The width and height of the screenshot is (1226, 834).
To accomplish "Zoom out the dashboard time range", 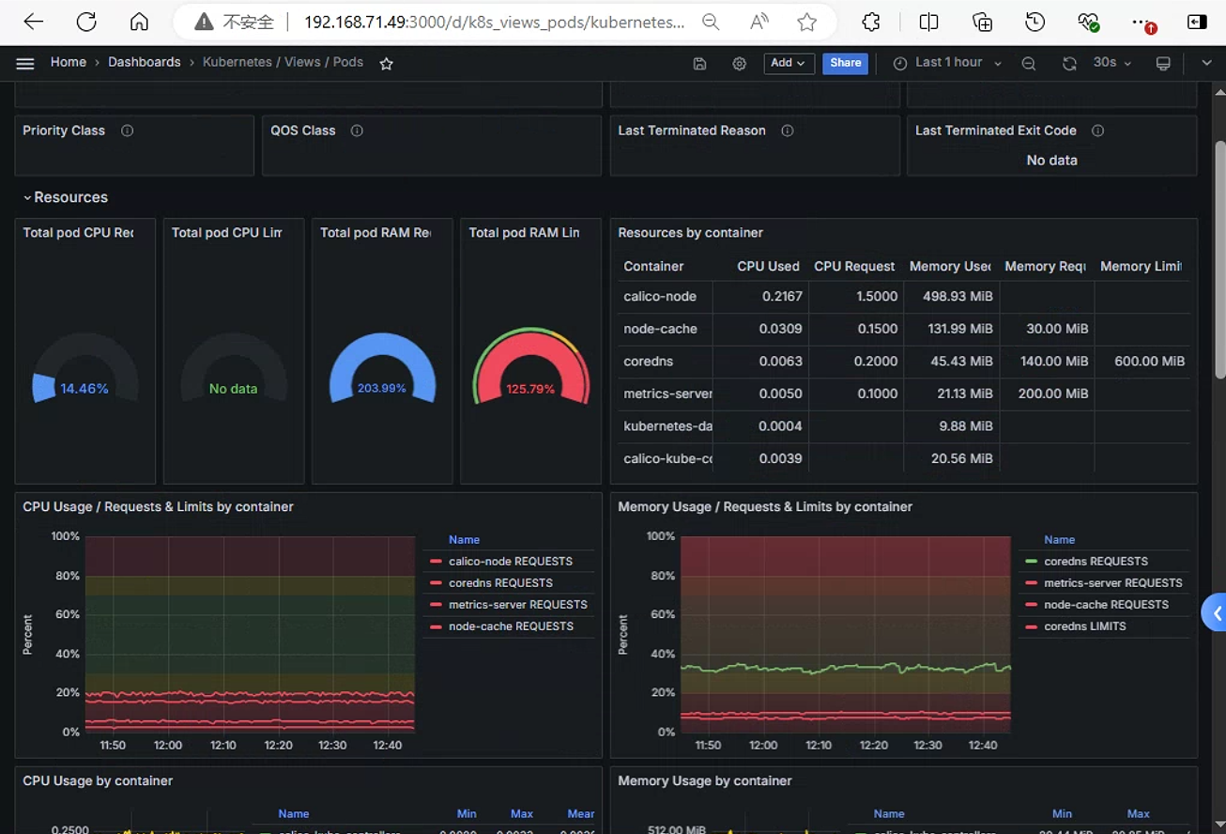I will (1029, 63).
